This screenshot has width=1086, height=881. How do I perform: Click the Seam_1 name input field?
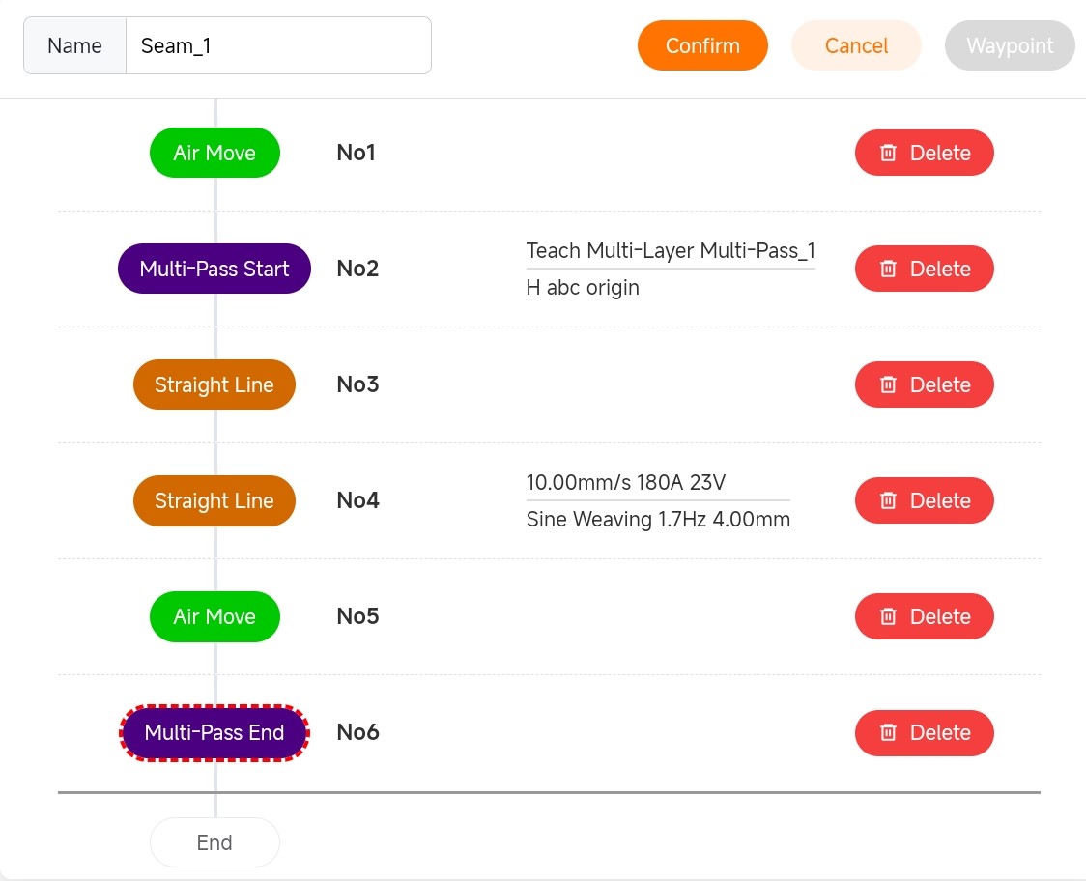(x=278, y=45)
